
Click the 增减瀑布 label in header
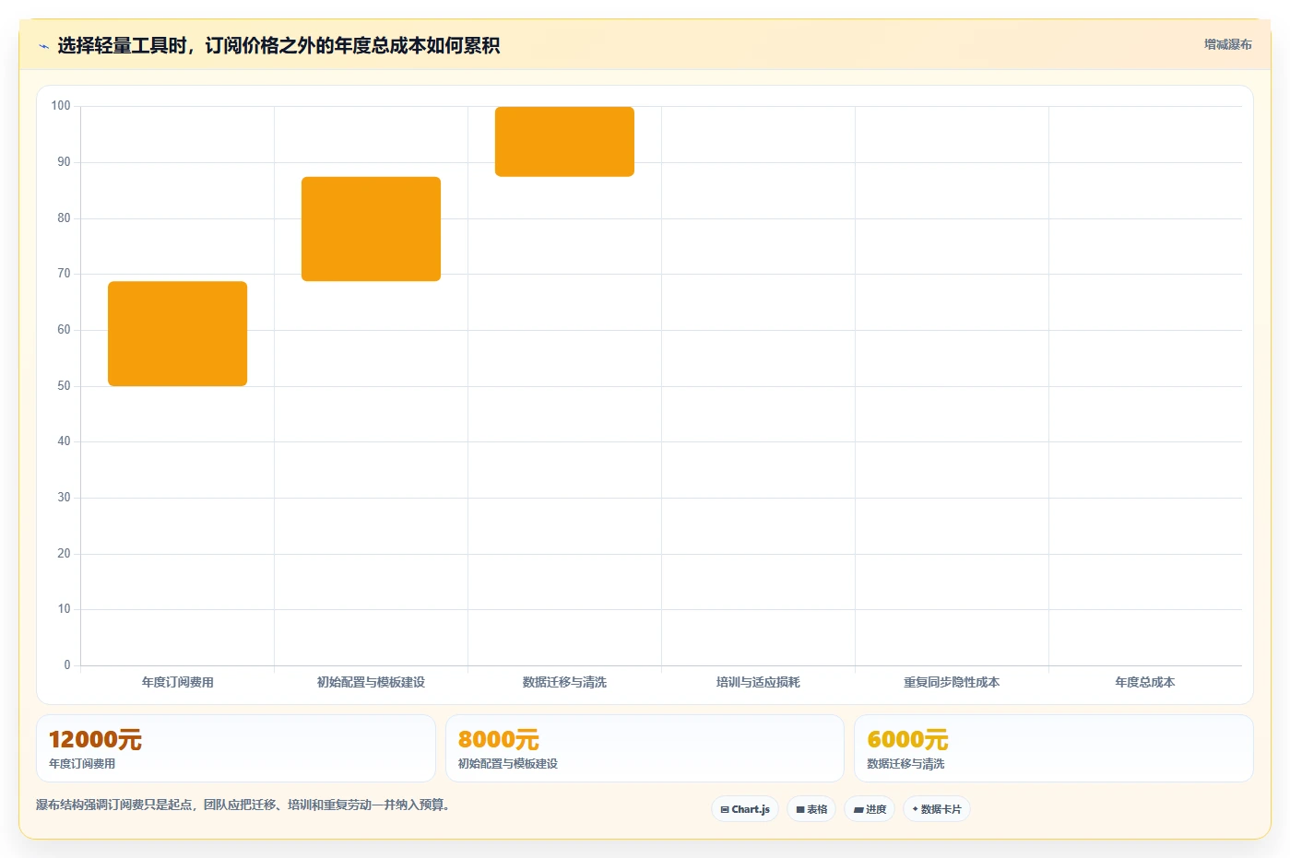(x=1227, y=44)
